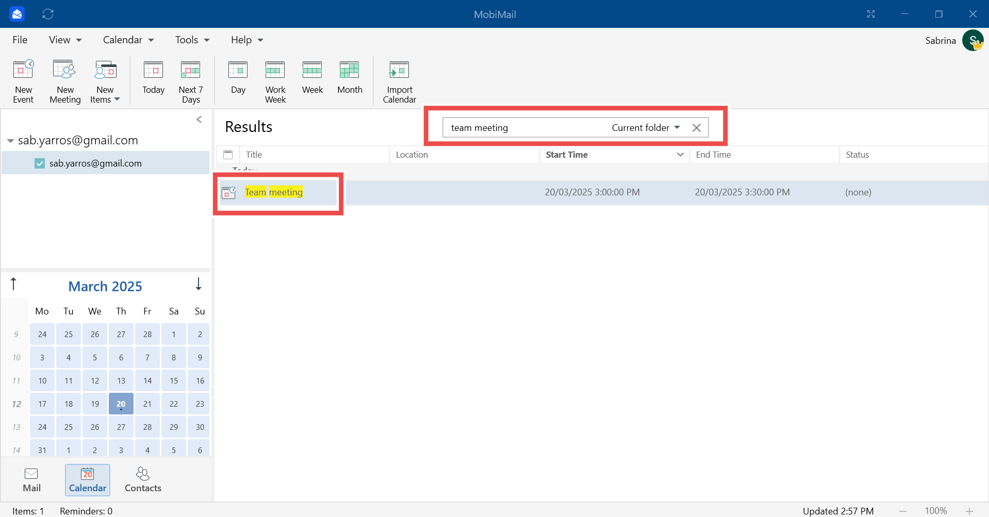Click end time 20/03/2025 3:30:00 PM

[743, 192]
